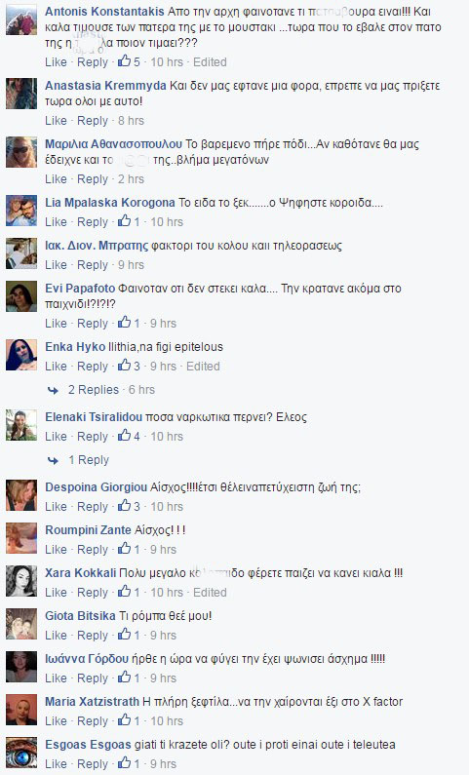Click thumbs-up icon on Despoina Giorgiou comment
Screen dimensions: 469x775
tap(124, 506)
